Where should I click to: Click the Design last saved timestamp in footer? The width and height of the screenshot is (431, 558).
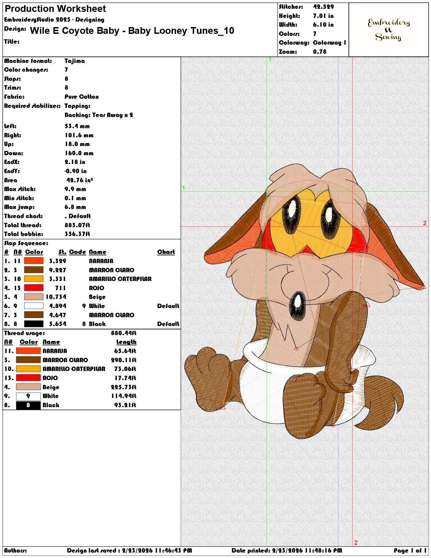click(129, 551)
